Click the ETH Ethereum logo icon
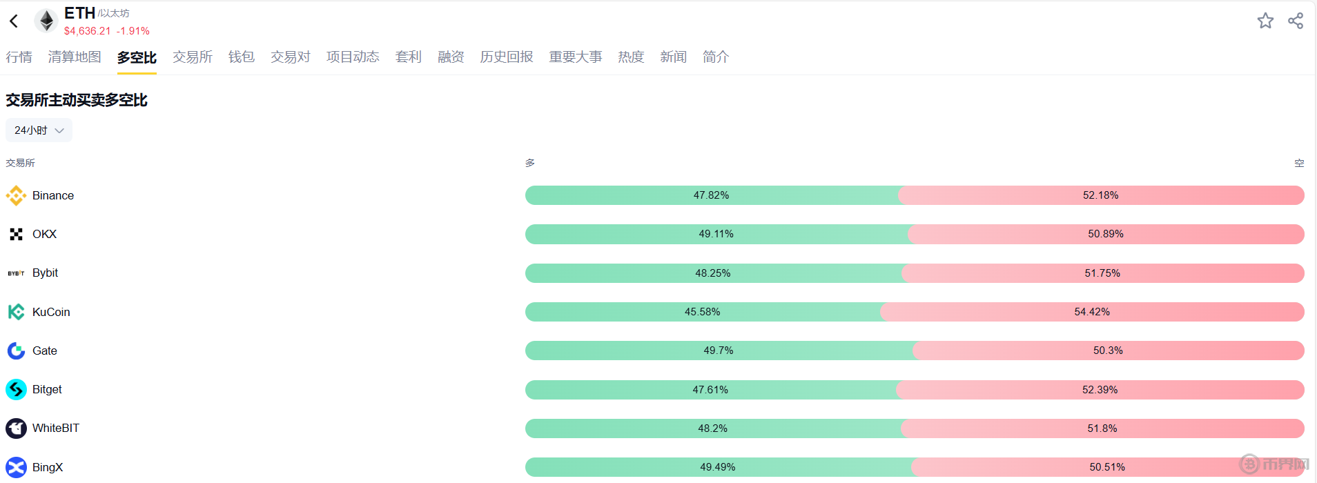This screenshot has height=483, width=1317. tap(46, 21)
